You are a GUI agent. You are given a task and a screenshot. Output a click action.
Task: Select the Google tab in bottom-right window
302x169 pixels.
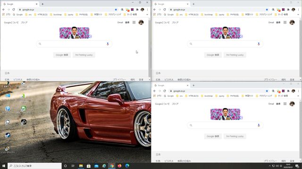coord(171,85)
